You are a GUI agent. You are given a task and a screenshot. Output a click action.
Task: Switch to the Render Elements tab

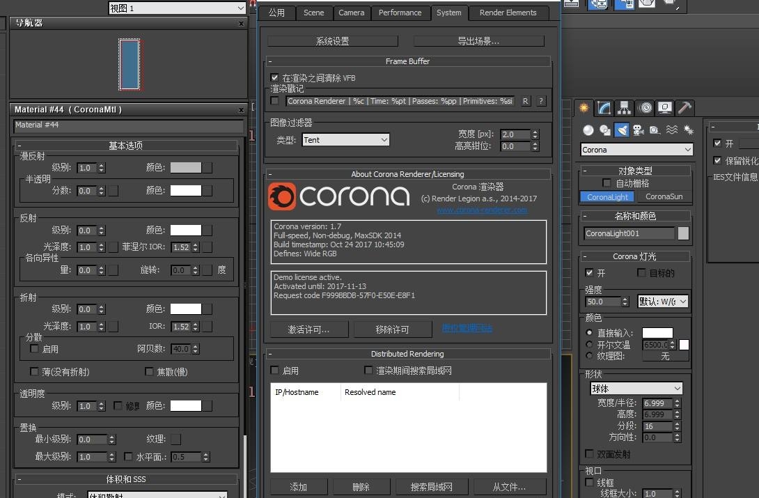[509, 13]
